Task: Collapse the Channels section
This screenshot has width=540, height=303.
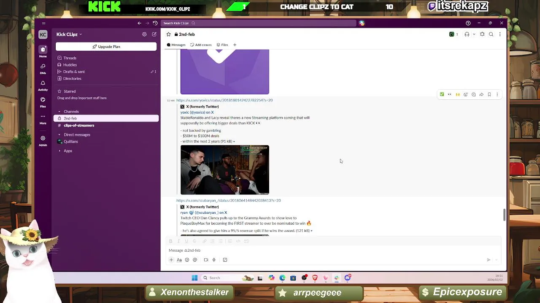Action: pyautogui.click(x=59, y=112)
